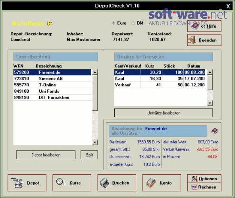Select the Kauf row with Kurs 16,33
The width and height of the screenshot is (235, 198).
click(x=160, y=79)
